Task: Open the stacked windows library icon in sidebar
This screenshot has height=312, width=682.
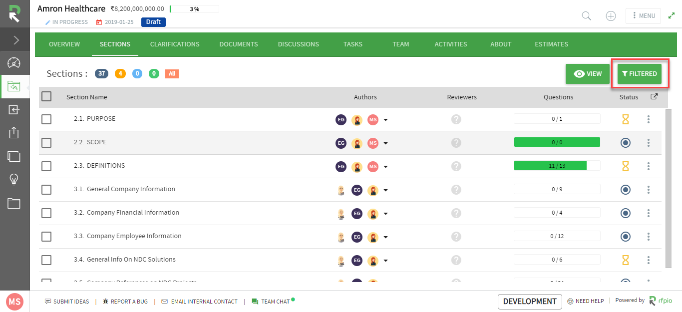Action: tap(14, 156)
